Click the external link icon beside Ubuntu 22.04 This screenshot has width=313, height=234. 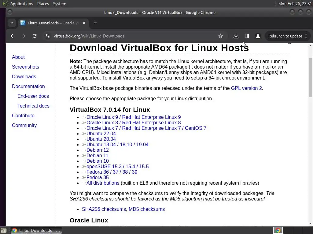(x=84, y=133)
